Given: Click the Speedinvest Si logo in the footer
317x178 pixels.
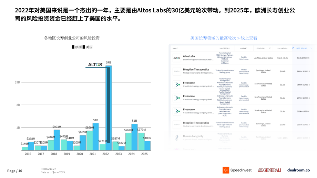Looking at the screenshot, I should click(x=226, y=170).
